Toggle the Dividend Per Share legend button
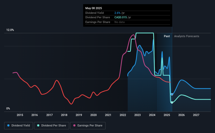Image resolution: width=215 pixels, height=133 pixels. [x=52, y=126]
